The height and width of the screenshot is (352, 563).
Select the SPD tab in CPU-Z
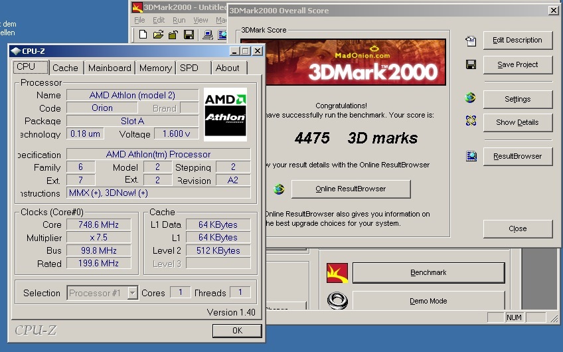click(193, 68)
